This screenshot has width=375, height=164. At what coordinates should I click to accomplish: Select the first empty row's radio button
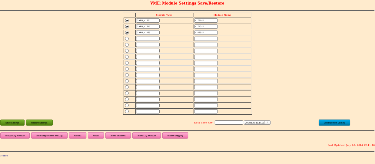pos(127,39)
